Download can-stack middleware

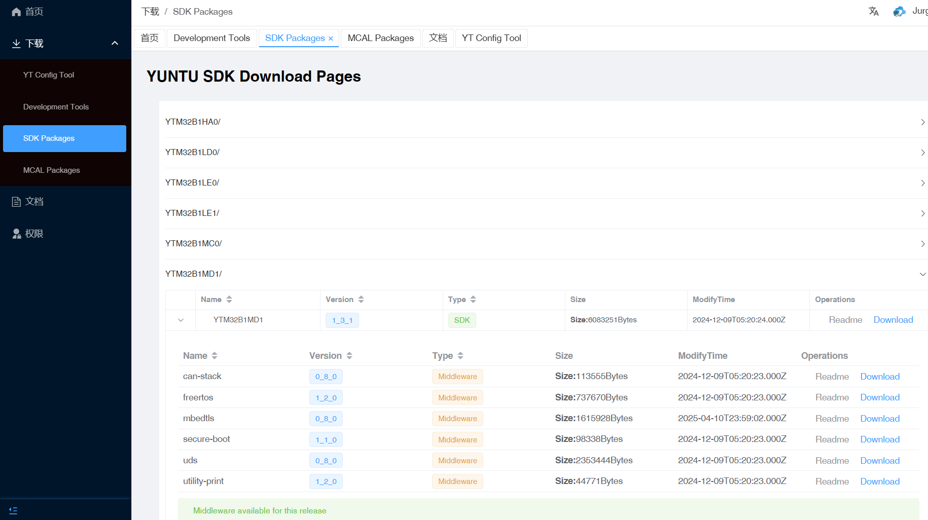pos(880,377)
